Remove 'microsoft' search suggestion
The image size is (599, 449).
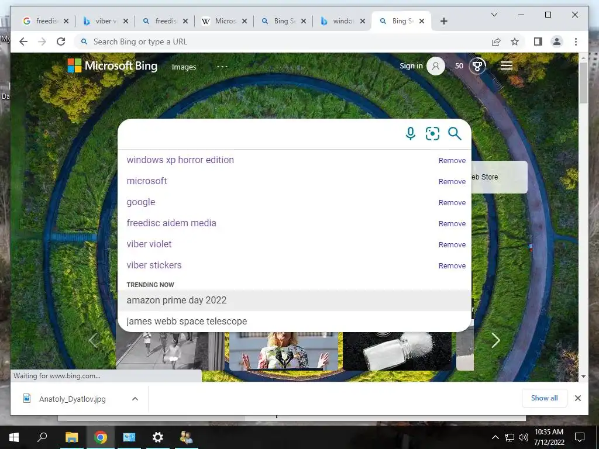click(x=452, y=181)
